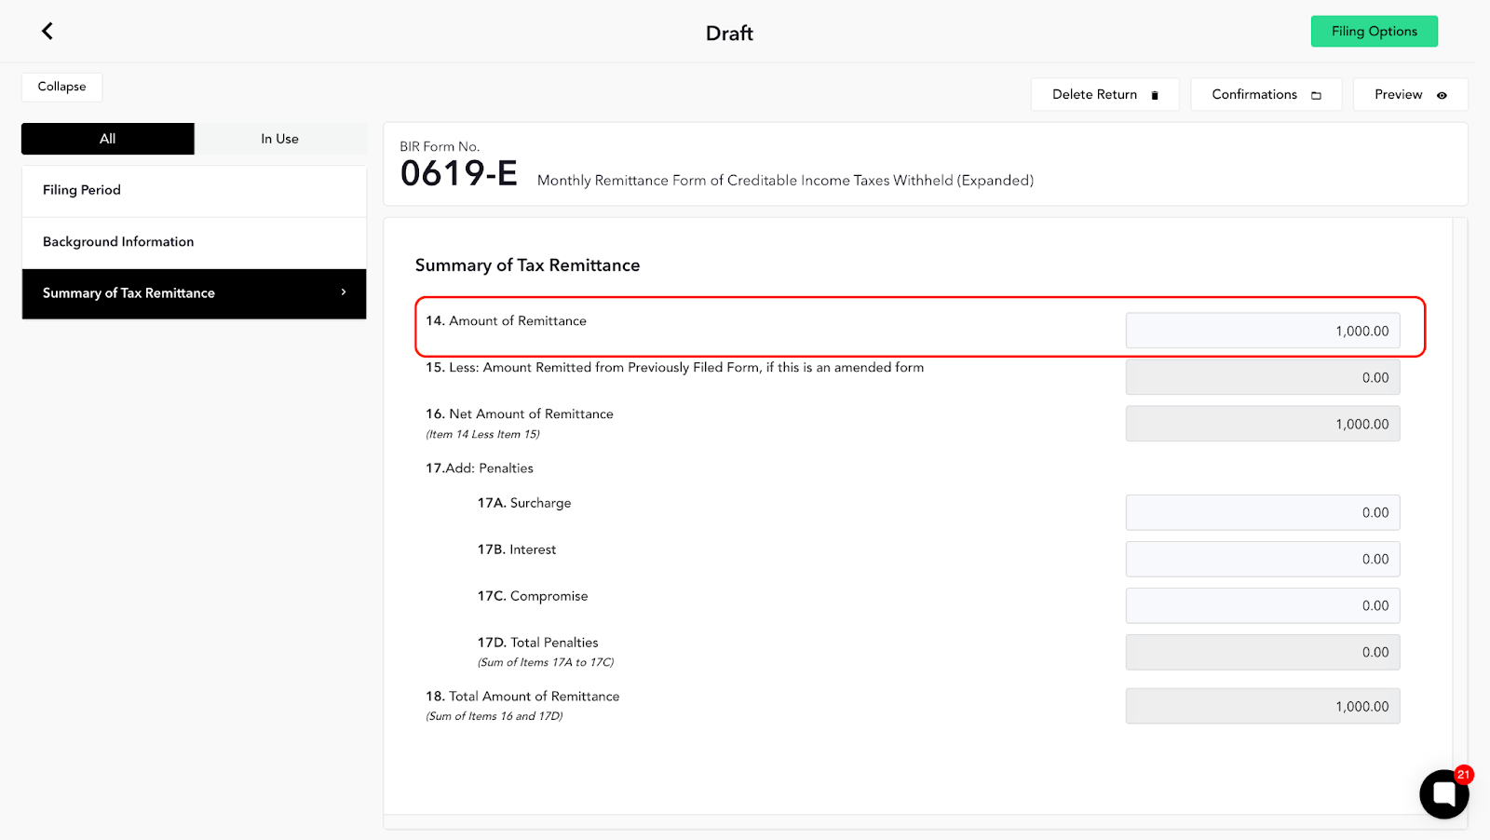Image resolution: width=1490 pixels, height=840 pixels.
Task: Click the Confirmations box icon
Action: pyautogui.click(x=1316, y=95)
